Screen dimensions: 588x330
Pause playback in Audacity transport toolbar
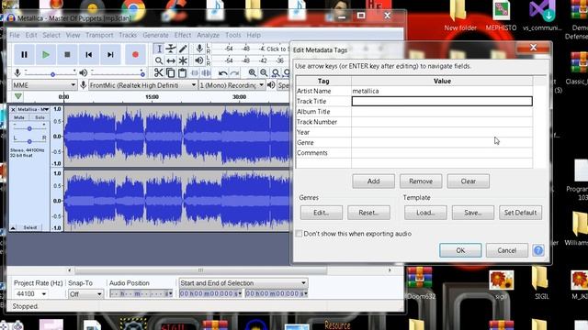[24, 55]
